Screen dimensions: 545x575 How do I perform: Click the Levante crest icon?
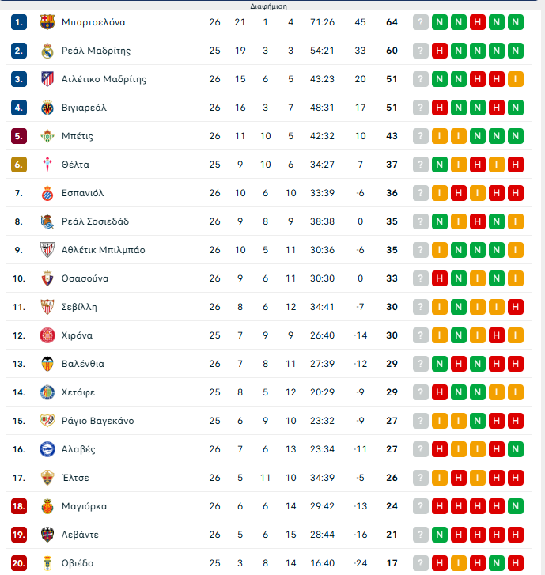pyautogui.click(x=47, y=535)
